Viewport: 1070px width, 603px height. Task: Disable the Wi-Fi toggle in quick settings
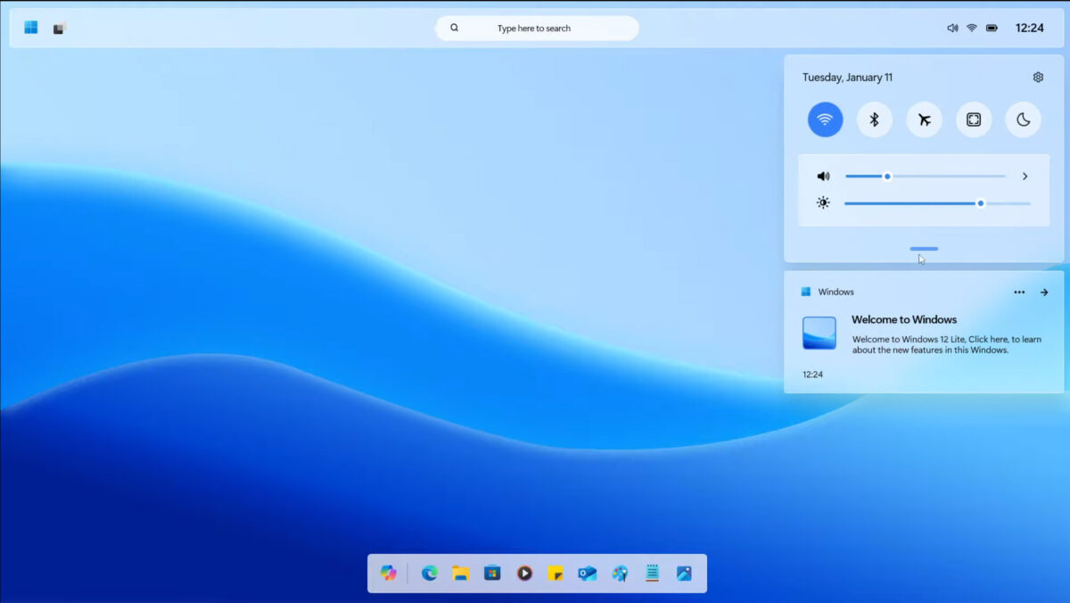(x=824, y=119)
